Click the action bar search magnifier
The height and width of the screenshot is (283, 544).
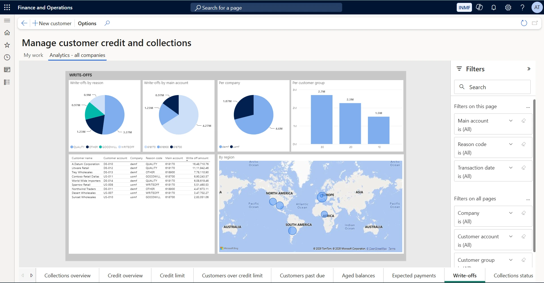pyautogui.click(x=107, y=23)
